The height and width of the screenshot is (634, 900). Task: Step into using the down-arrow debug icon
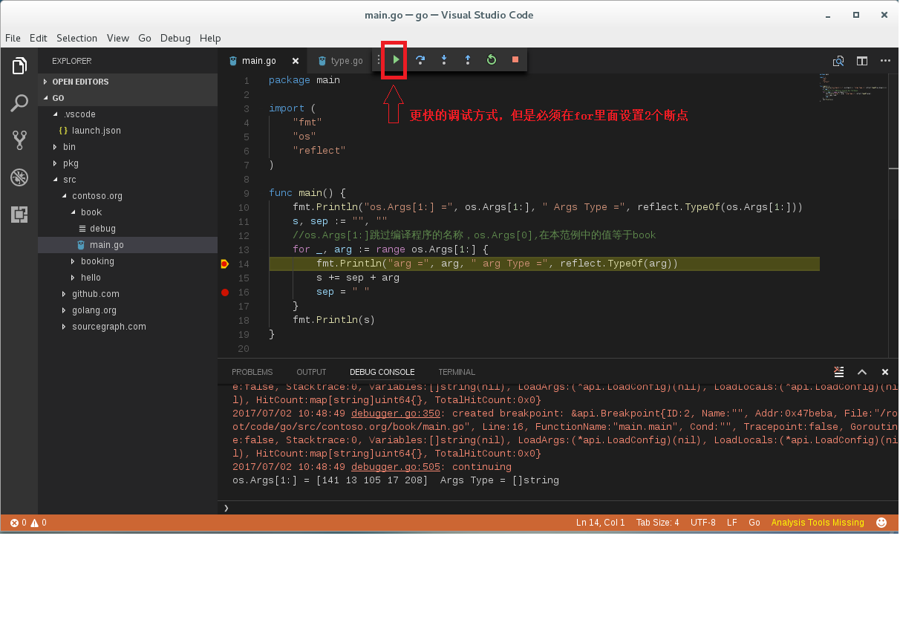click(443, 60)
